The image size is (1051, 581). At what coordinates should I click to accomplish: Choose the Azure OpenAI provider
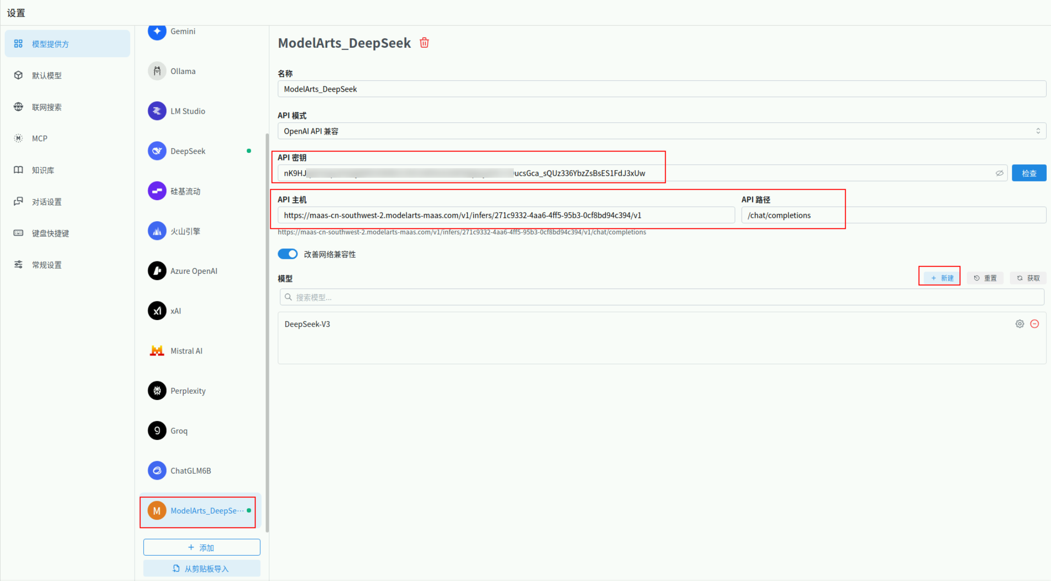tap(193, 271)
